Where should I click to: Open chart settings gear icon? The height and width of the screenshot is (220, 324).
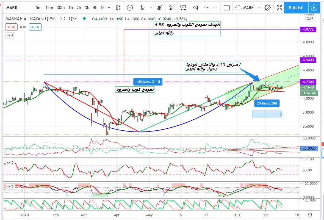268,8
